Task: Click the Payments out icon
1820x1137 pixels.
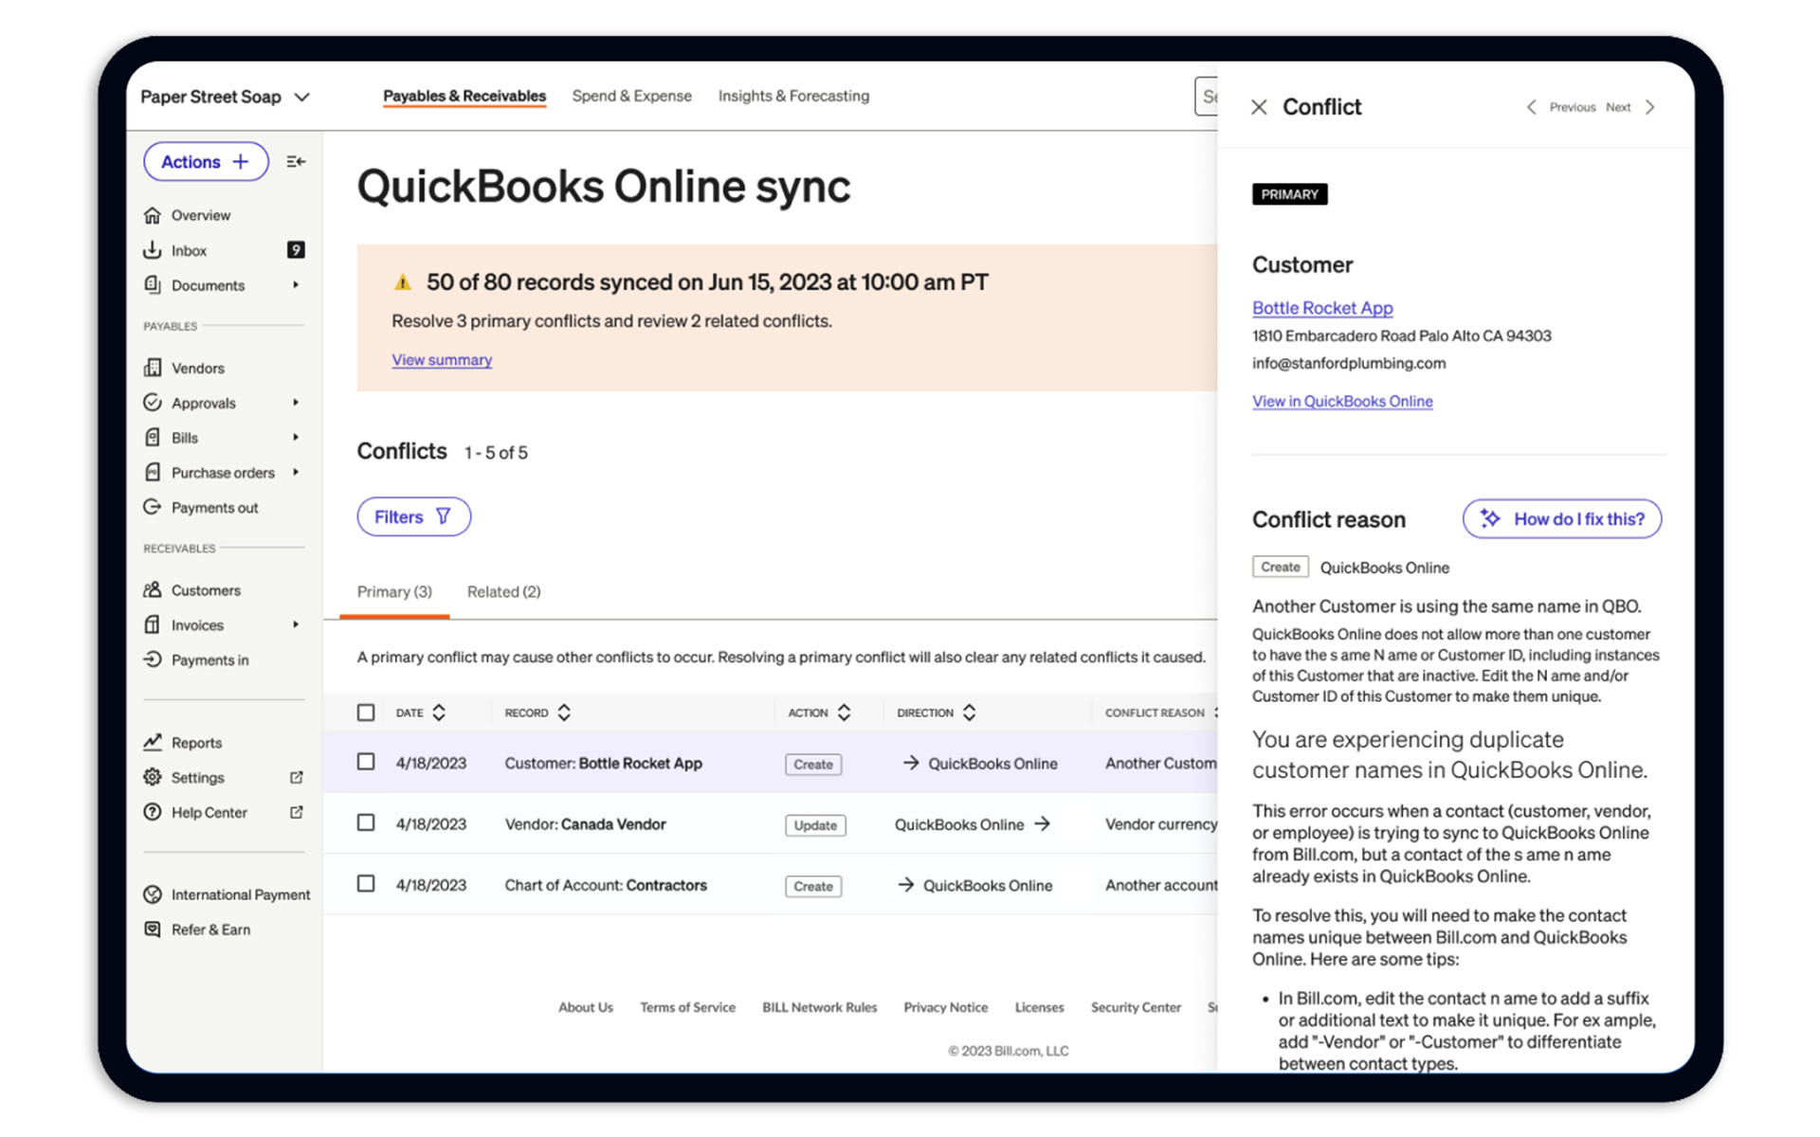Action: point(152,507)
